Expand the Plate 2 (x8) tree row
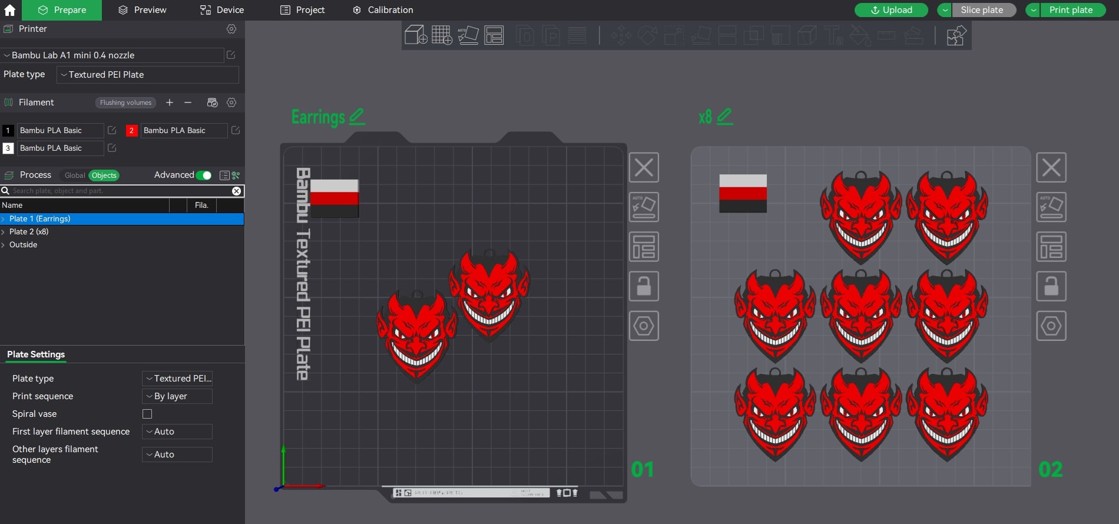This screenshot has height=524, width=1119. [x=4, y=232]
